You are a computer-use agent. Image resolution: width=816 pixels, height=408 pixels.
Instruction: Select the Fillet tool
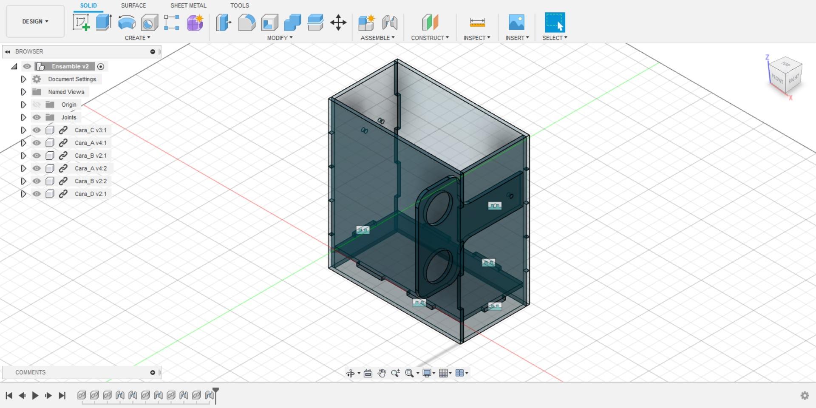pyautogui.click(x=246, y=22)
